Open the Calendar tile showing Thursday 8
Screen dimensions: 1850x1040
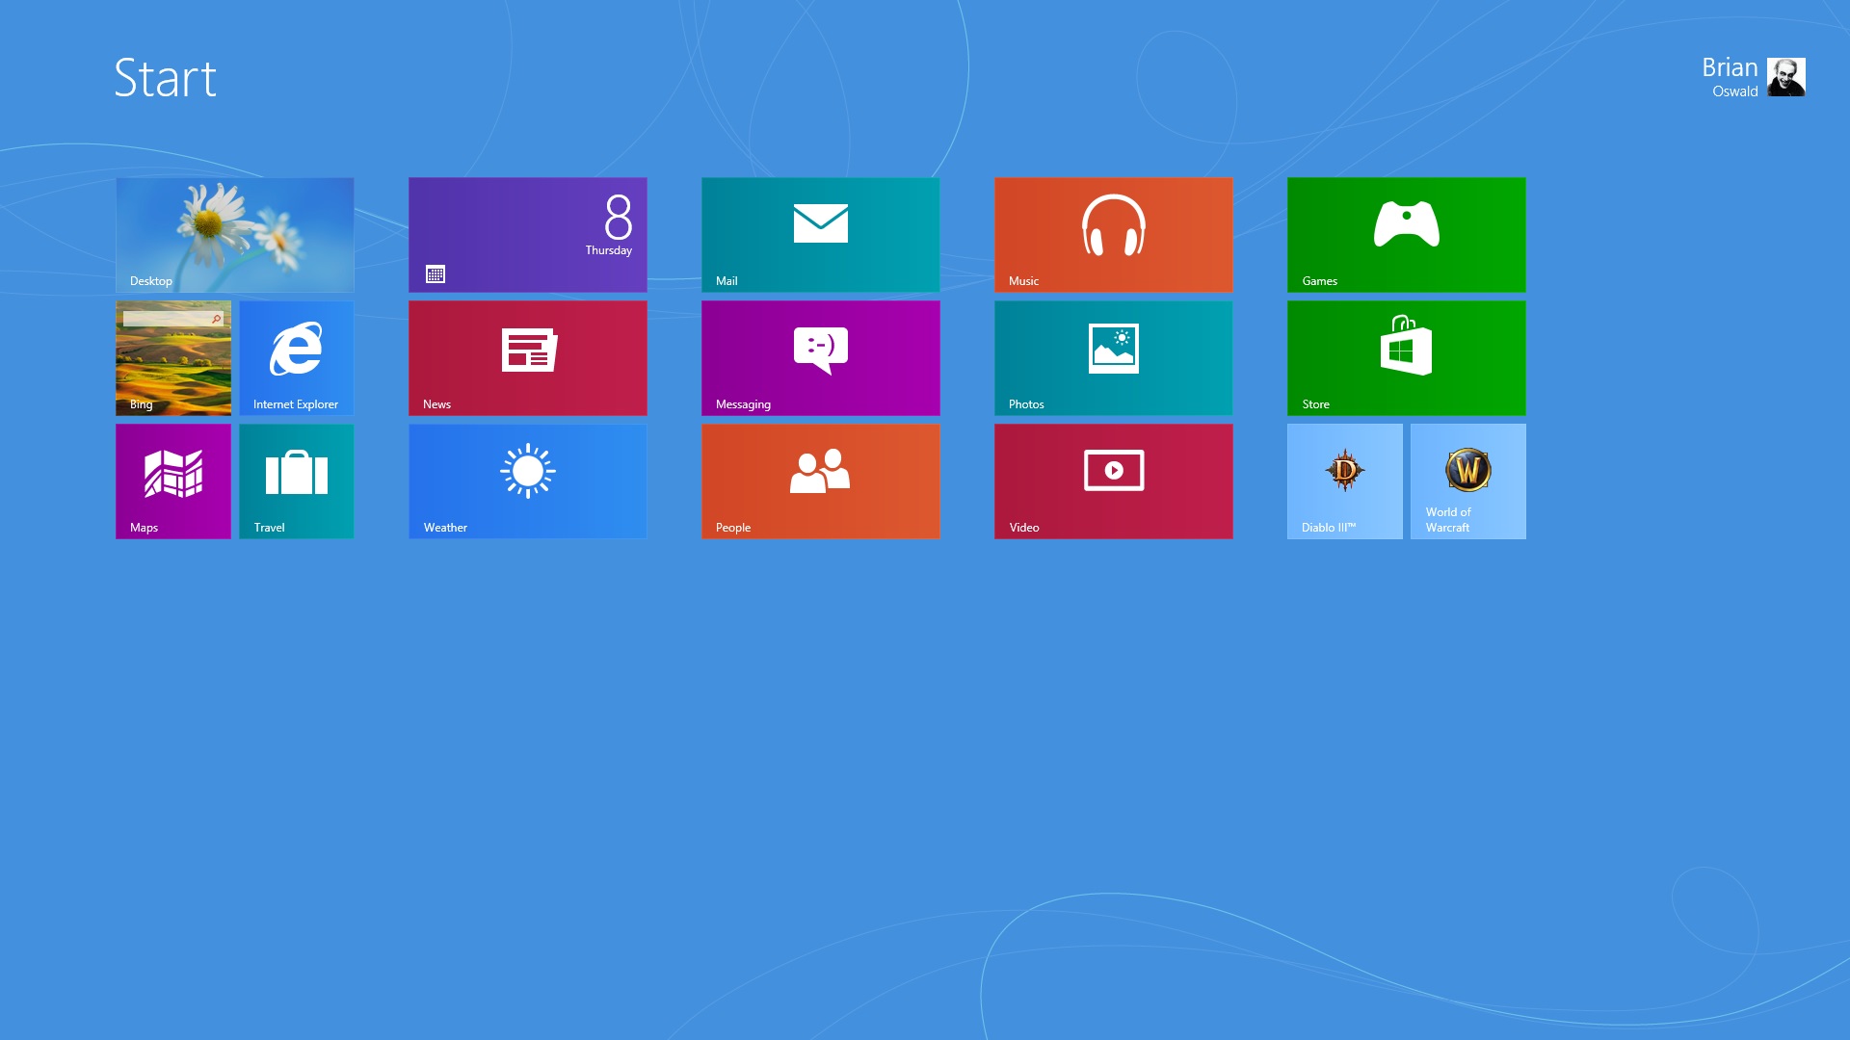[527, 234]
